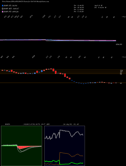Click the 1040 low value label
Screen dimensions: 126x166
(34, 57)
